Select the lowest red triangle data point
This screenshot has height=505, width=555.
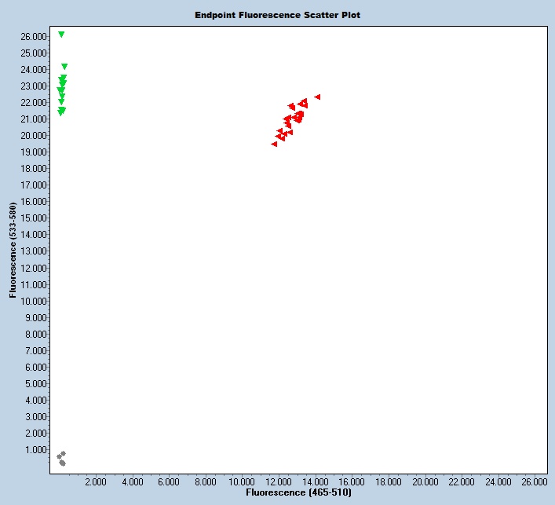click(x=274, y=144)
